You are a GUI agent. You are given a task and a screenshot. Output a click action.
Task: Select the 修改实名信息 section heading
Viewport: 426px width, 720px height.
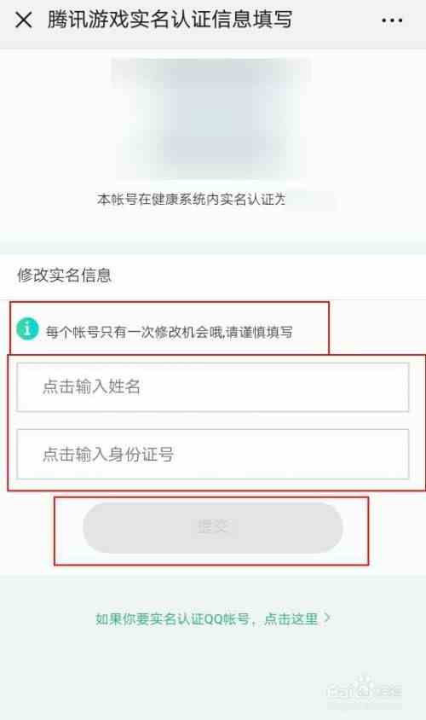[64, 276]
